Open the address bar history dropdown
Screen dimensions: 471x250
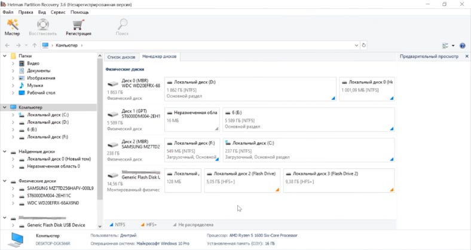pos(356,45)
